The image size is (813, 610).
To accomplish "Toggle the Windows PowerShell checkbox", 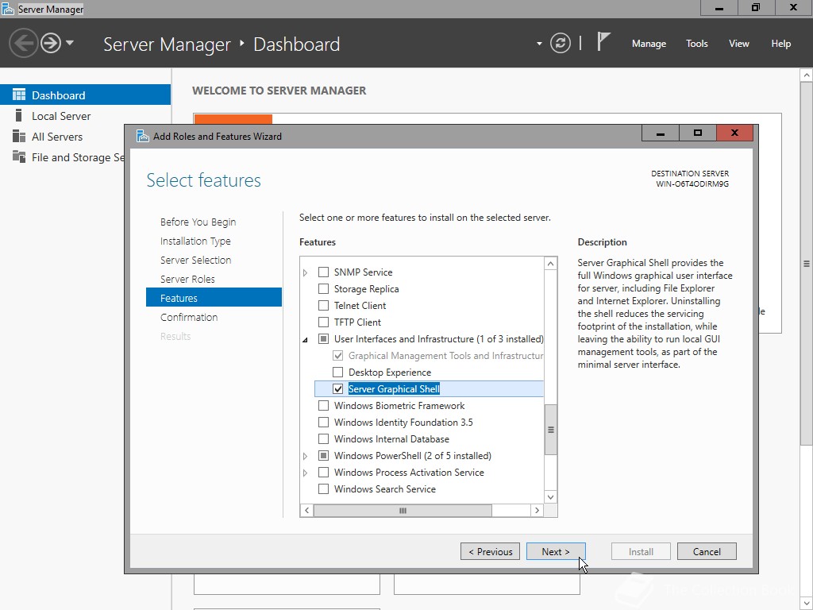I will (x=324, y=455).
